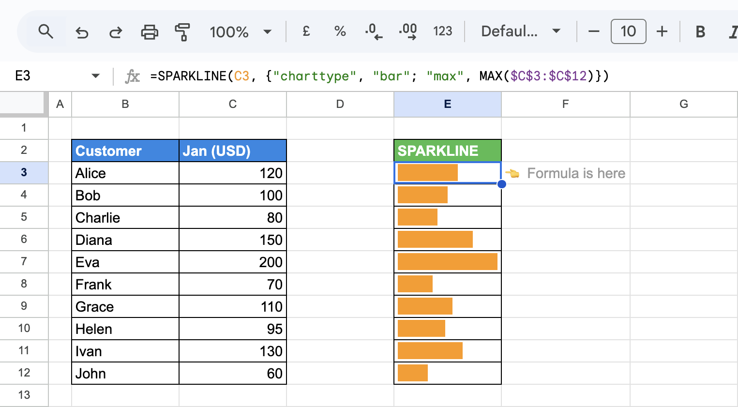Click the blue fill handle on cell E3
This screenshot has width=738, height=407.
tap(502, 184)
